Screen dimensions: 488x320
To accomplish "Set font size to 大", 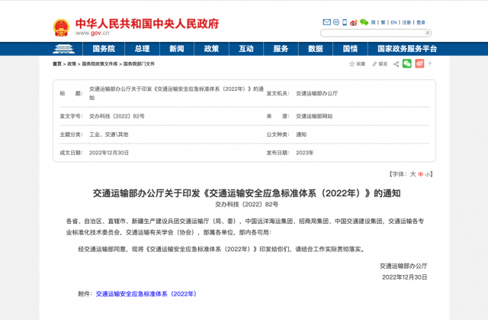I will coord(413,174).
